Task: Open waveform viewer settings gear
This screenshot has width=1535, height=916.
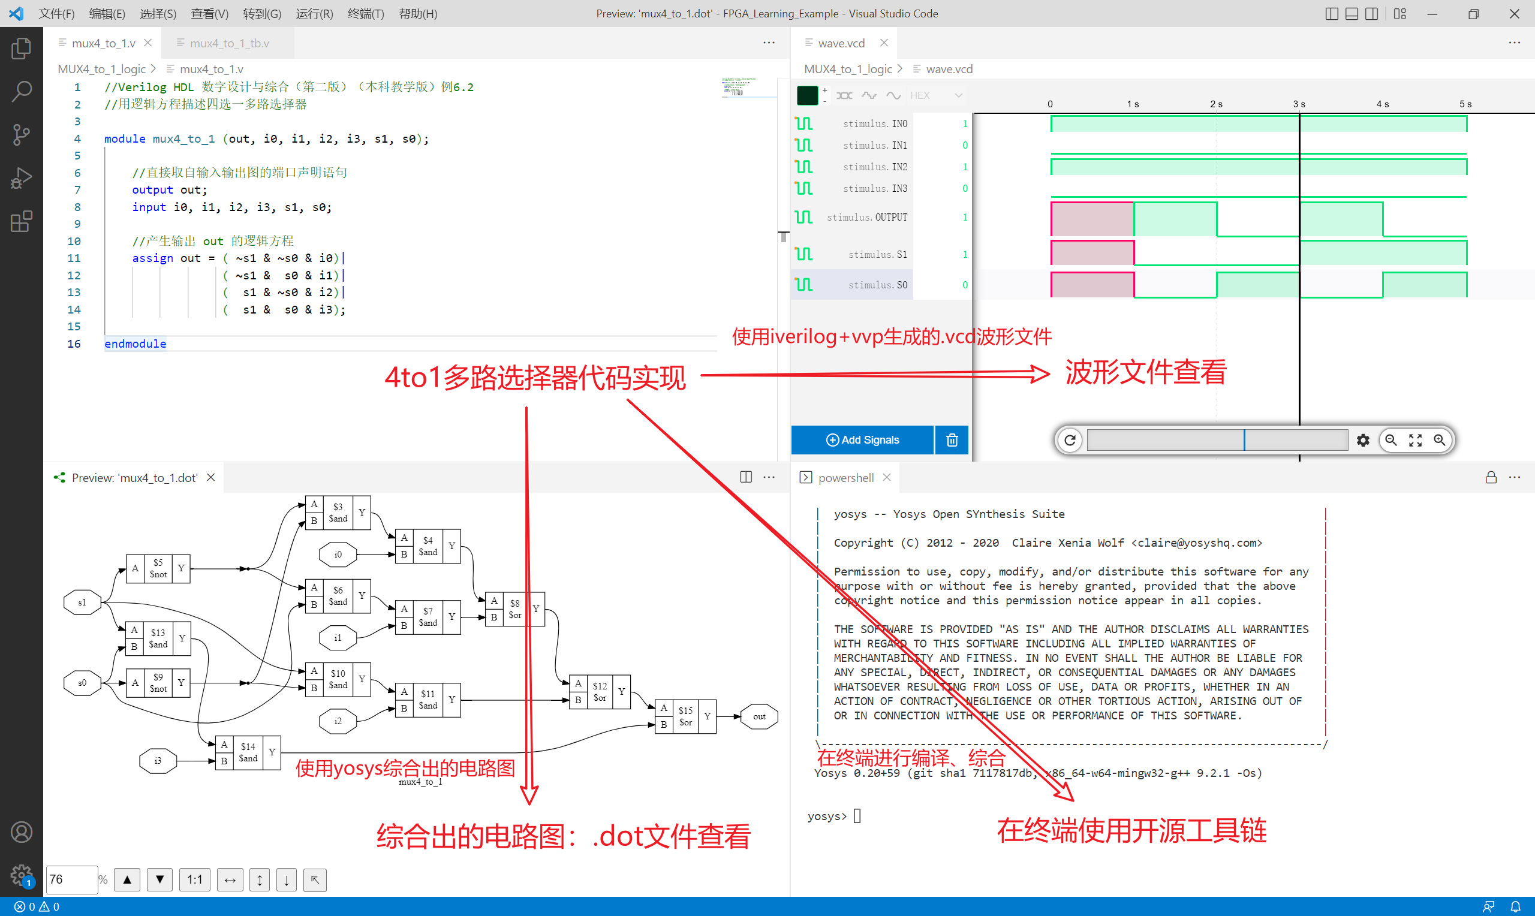Action: click(x=1363, y=440)
